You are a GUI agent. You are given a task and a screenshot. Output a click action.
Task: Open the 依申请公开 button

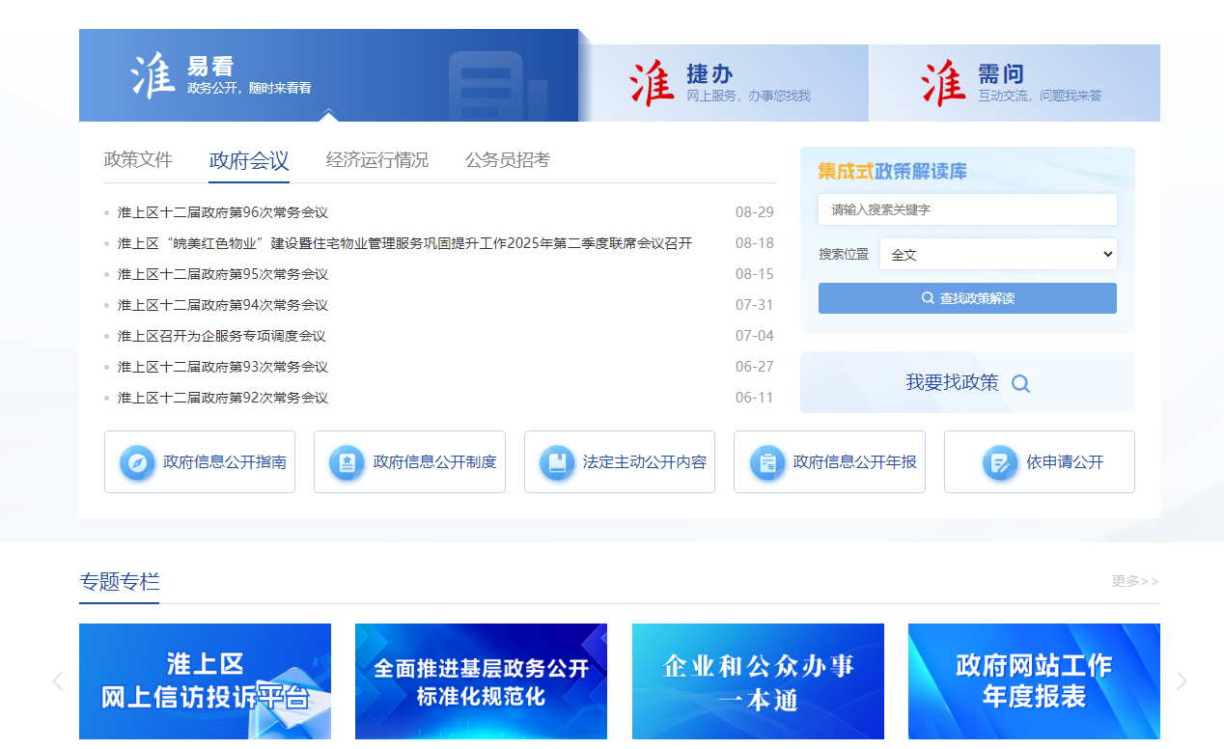pos(1040,462)
